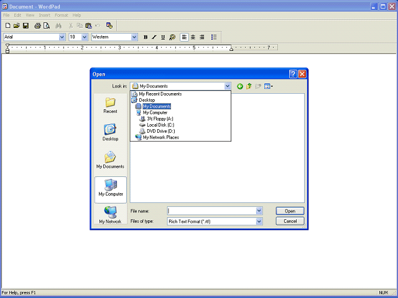Toggle Bold formatting button

click(x=146, y=37)
